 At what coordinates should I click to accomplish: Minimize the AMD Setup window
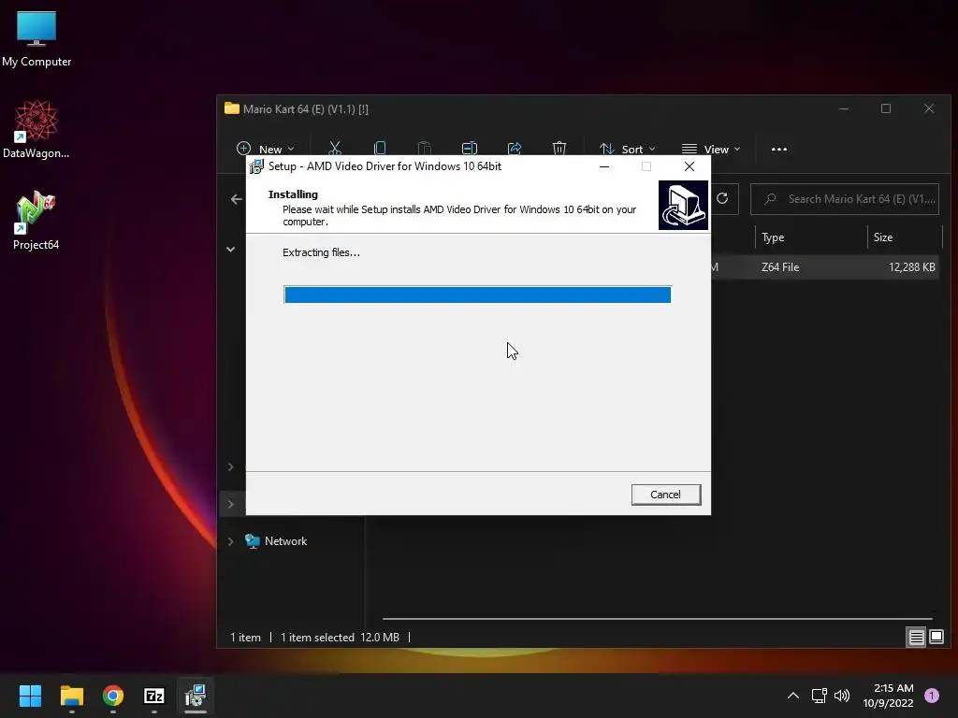604,166
